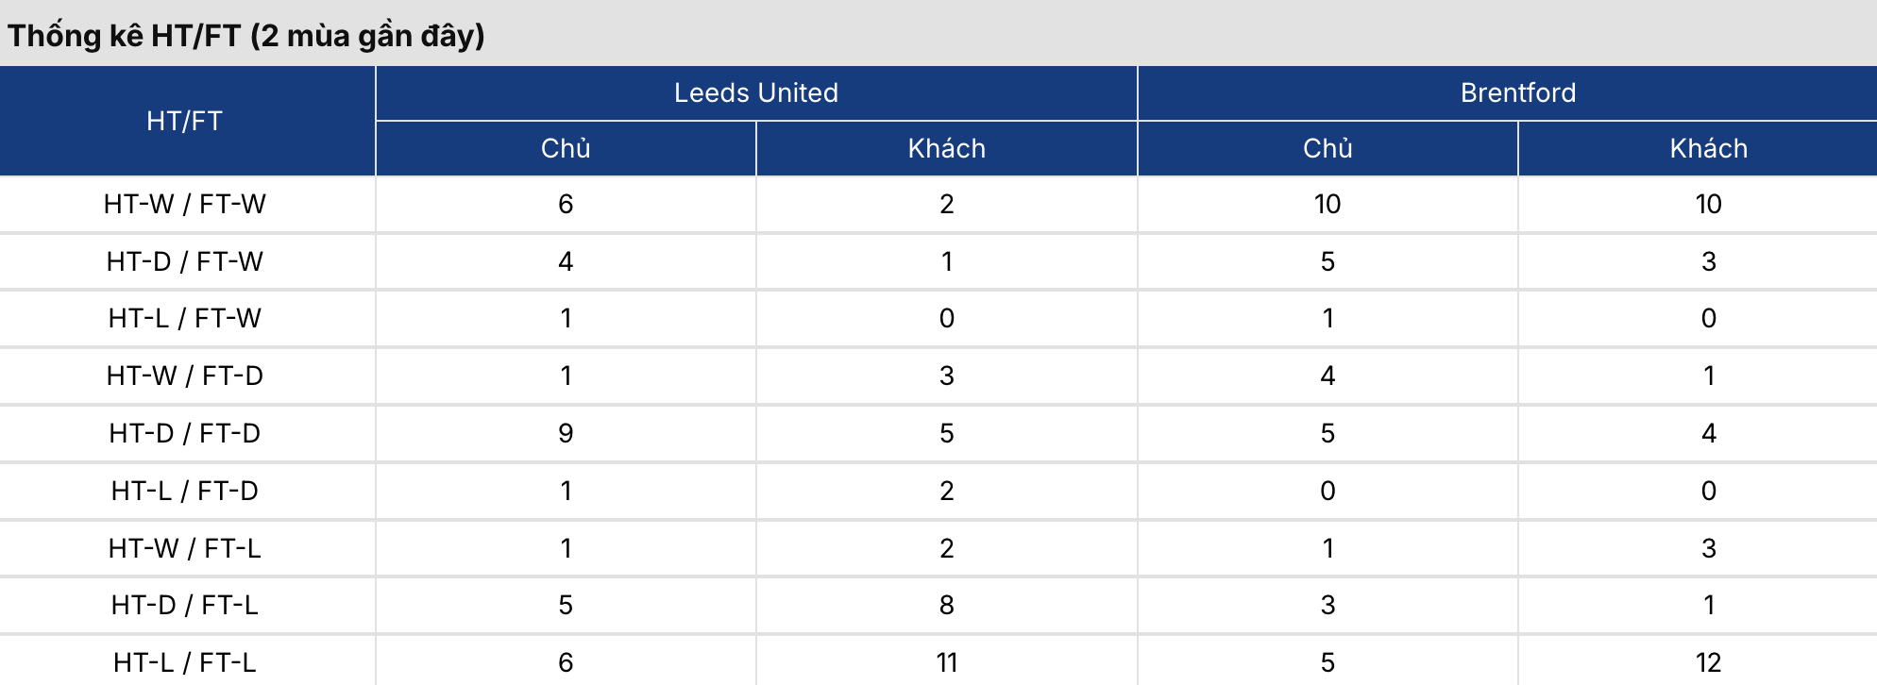
Task: Click the Chủ subheader under Brentford
Action: [x=1327, y=148]
